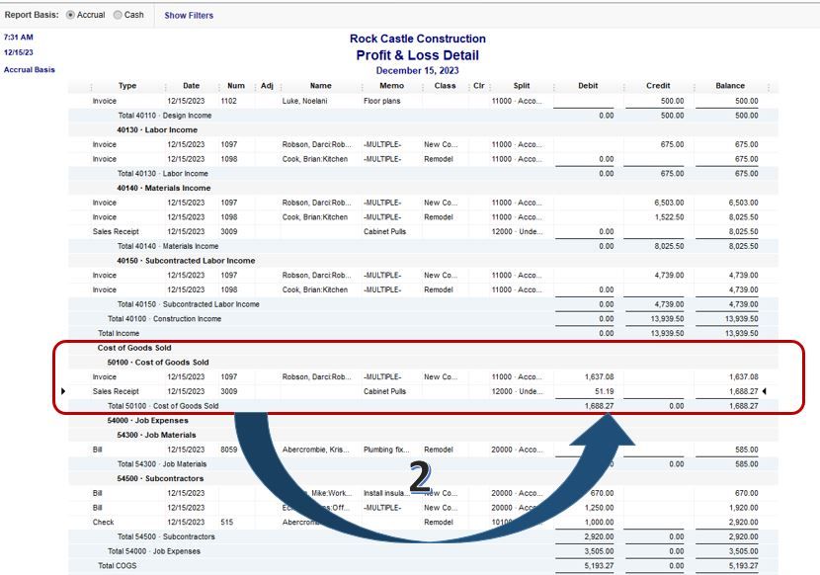Screen dimensions: 820x575
Task: Click the 40150 Subcontracted Labor Income heading
Action: (x=186, y=261)
